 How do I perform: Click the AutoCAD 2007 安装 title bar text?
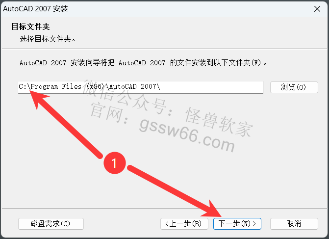35,9
